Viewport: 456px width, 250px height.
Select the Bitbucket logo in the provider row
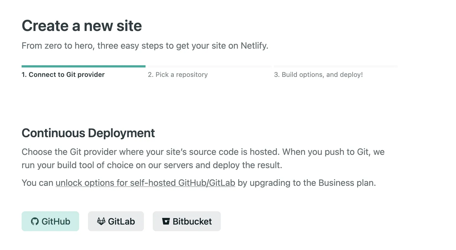coord(166,221)
